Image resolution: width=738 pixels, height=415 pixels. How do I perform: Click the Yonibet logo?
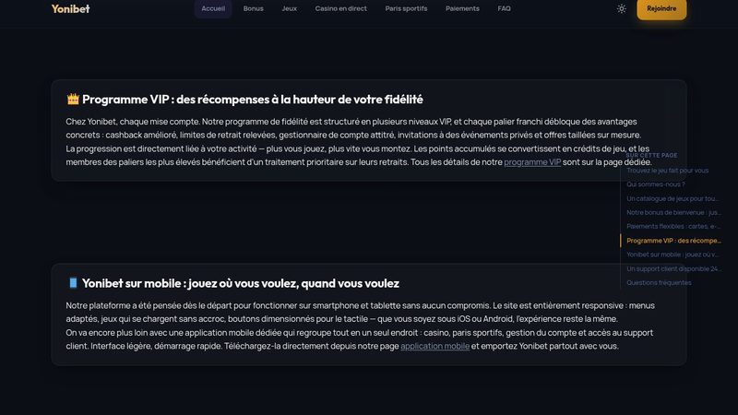click(x=71, y=8)
